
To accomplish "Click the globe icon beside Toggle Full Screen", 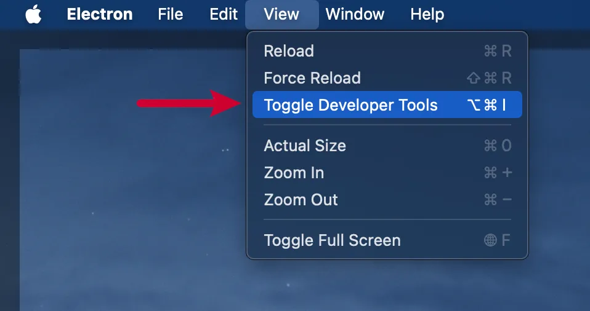I will click(x=490, y=240).
